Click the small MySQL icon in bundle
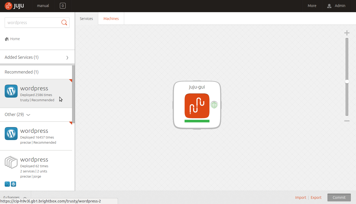The height and width of the screenshot is (204, 356). point(7,184)
